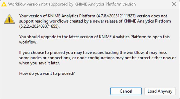Click the 'support reading workflows created' line
The width and height of the screenshot is (180, 99).
point(95,21)
